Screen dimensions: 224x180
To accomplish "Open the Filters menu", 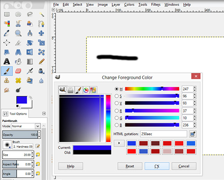I will click(155, 4).
